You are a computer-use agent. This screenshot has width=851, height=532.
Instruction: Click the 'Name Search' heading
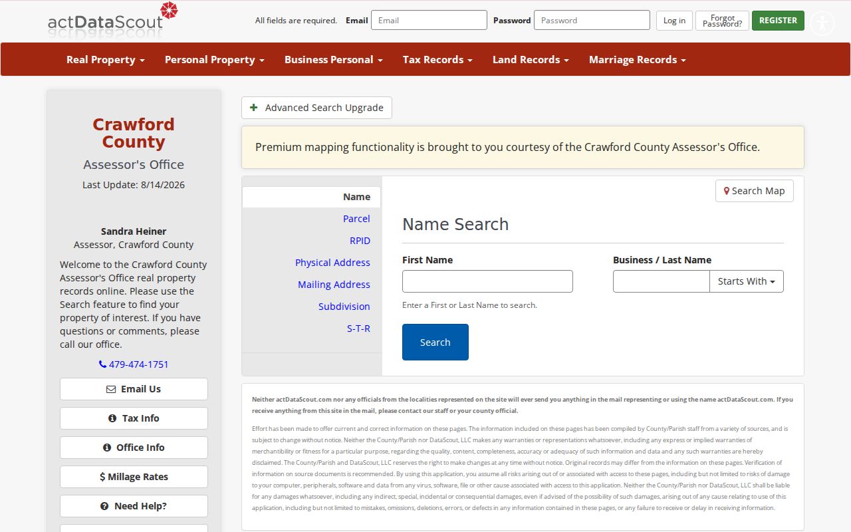click(455, 224)
